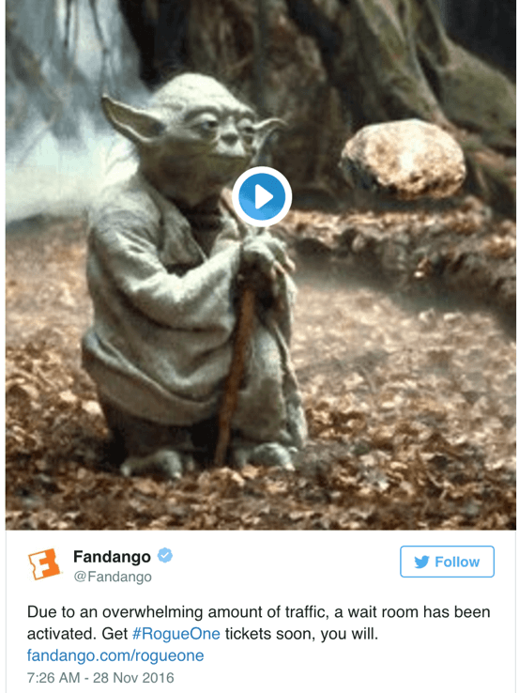Click the Twitter bird icon in Follow
This screenshot has width=519, height=693.
point(421,562)
